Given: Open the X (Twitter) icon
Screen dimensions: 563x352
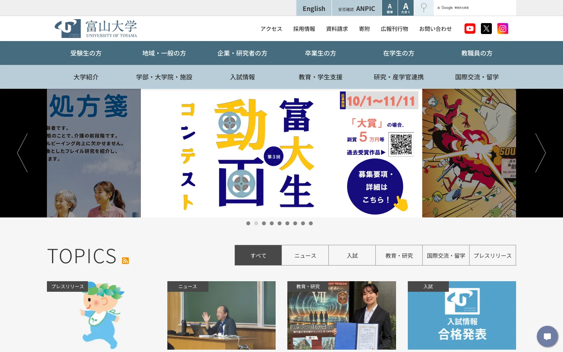Looking at the screenshot, I should tap(486, 29).
